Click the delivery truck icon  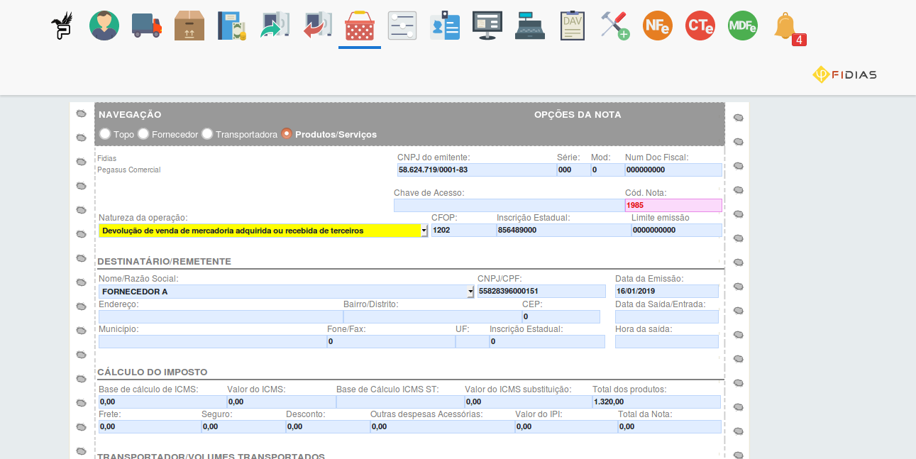pos(147,26)
